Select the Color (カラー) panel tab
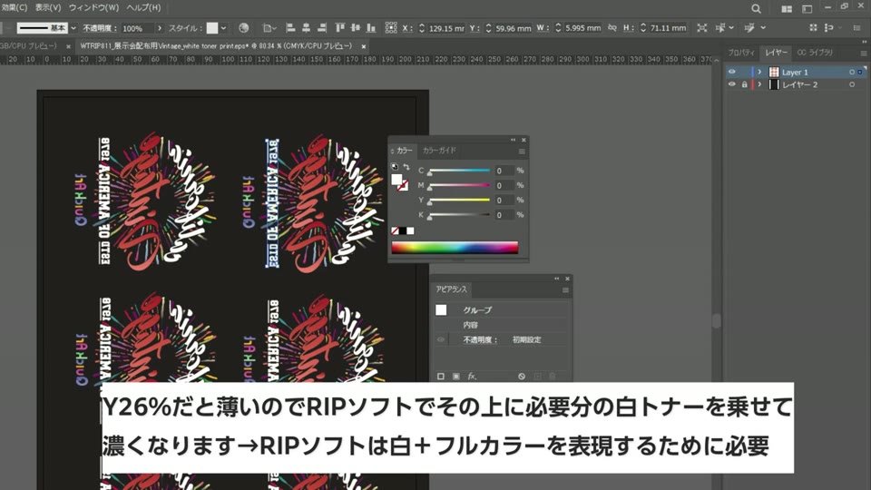 pyautogui.click(x=405, y=150)
